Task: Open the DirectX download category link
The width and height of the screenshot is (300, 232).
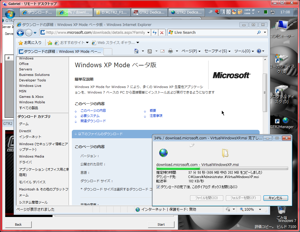Action: [x=25, y=131]
